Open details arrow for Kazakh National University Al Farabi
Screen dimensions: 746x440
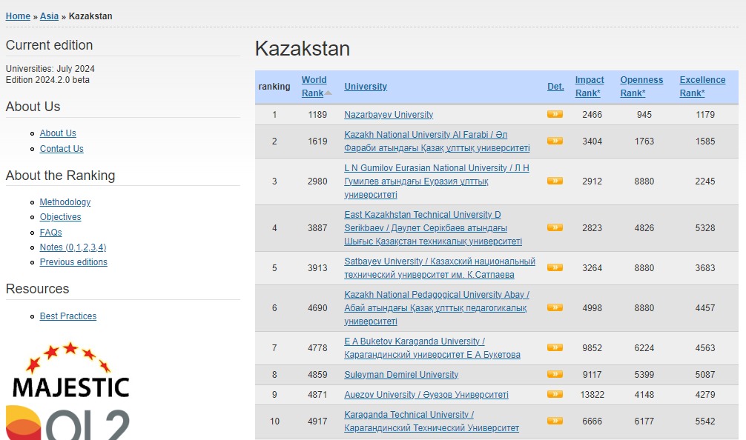[555, 141]
